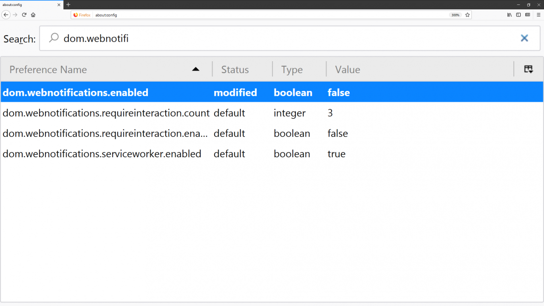Clear the search field with X

(x=524, y=38)
